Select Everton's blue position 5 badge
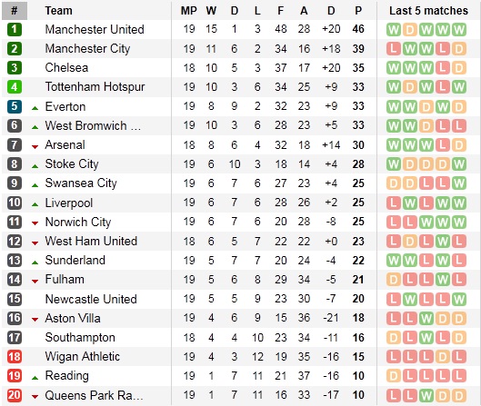Viewport: 481px width, 406px height. [15, 106]
